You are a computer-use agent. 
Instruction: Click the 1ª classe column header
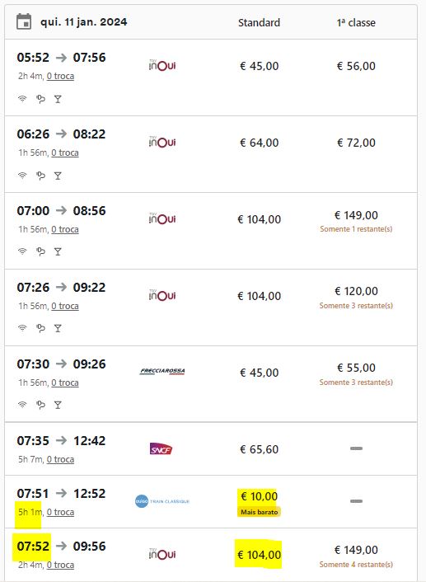click(x=356, y=22)
